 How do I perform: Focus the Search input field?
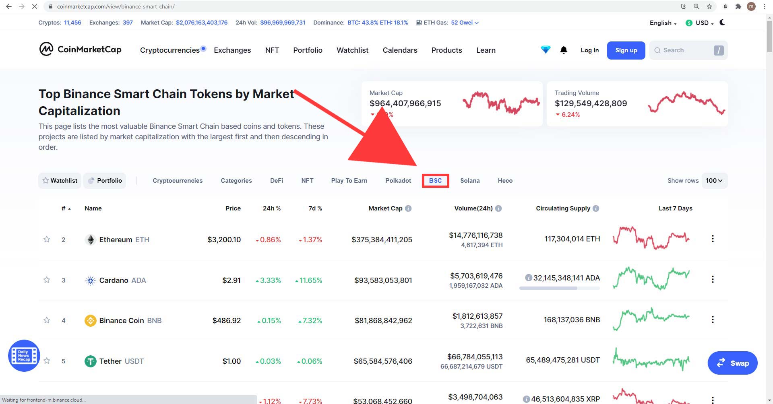tap(688, 50)
